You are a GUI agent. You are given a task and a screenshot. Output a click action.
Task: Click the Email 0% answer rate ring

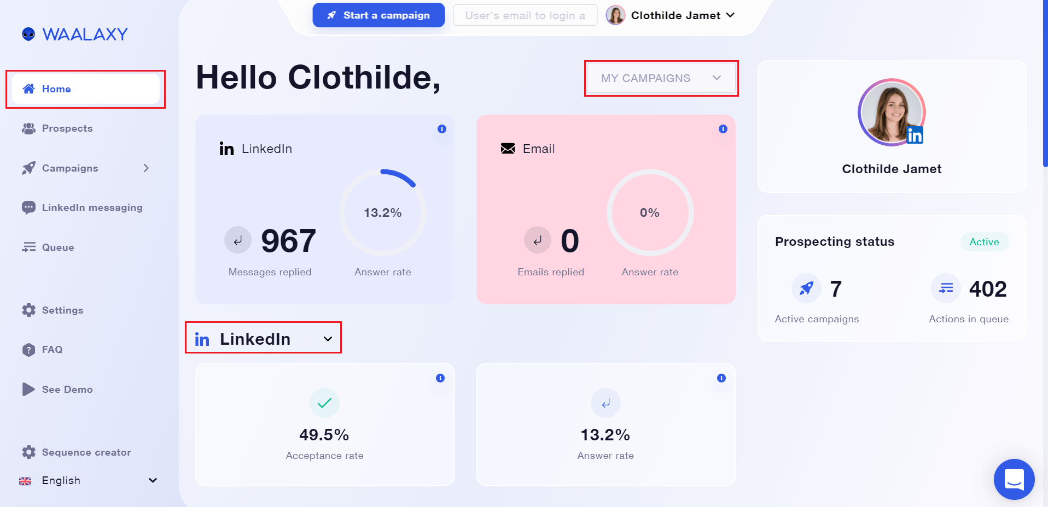[650, 213]
